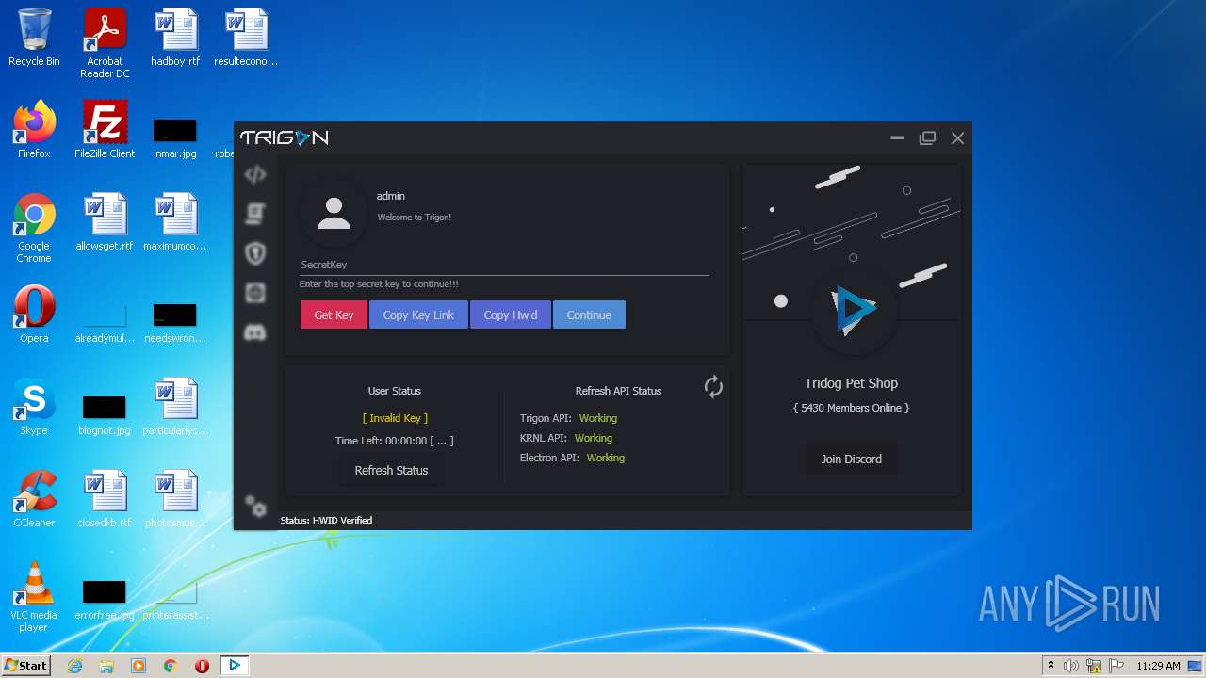Click the Trigon taskbar button
This screenshot has height=678, width=1206.
(x=235, y=666)
